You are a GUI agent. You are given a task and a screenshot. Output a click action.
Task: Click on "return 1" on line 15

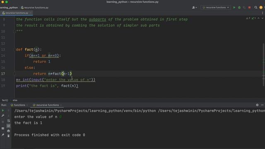point(42,62)
